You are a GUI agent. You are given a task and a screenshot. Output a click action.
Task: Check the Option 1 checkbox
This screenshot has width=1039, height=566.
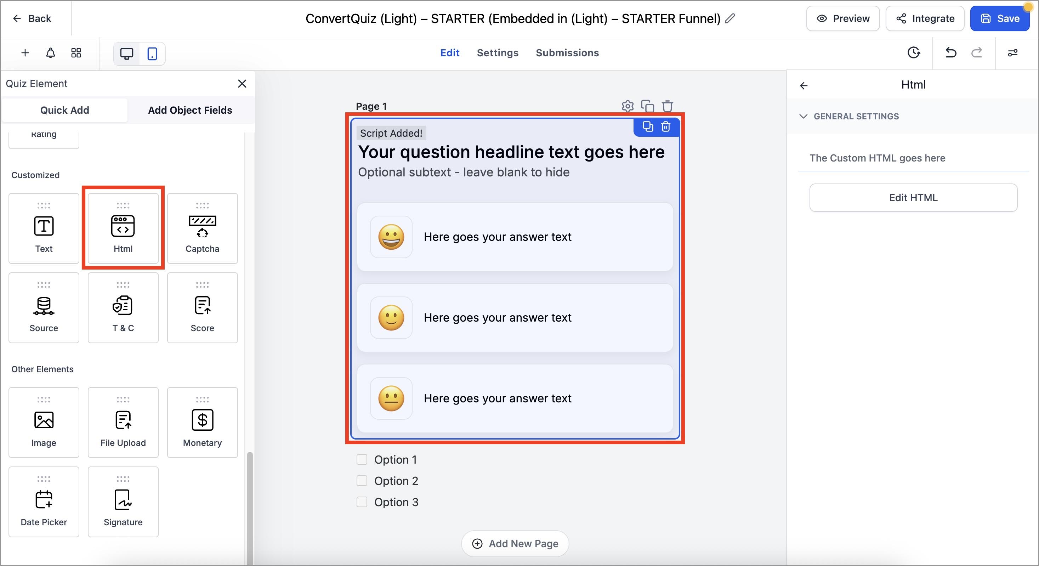point(362,459)
